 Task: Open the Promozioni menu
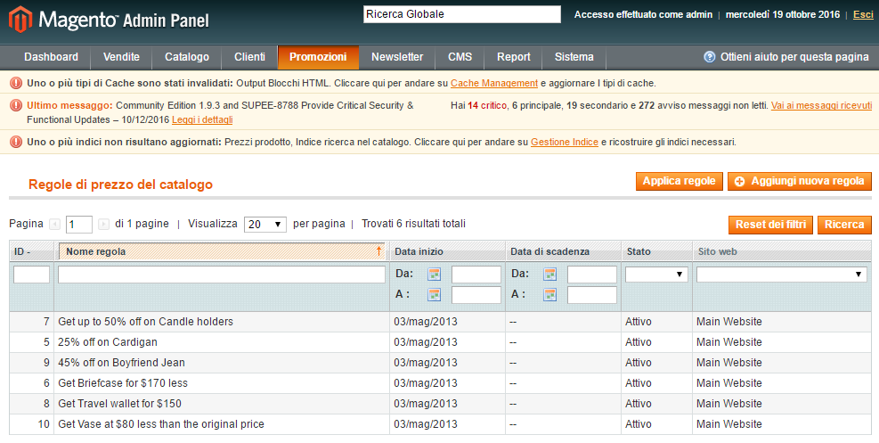(x=318, y=57)
